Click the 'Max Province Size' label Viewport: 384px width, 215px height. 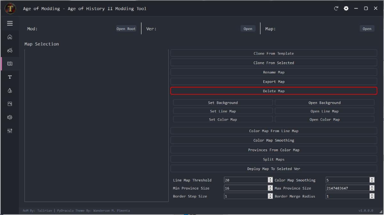(293, 188)
